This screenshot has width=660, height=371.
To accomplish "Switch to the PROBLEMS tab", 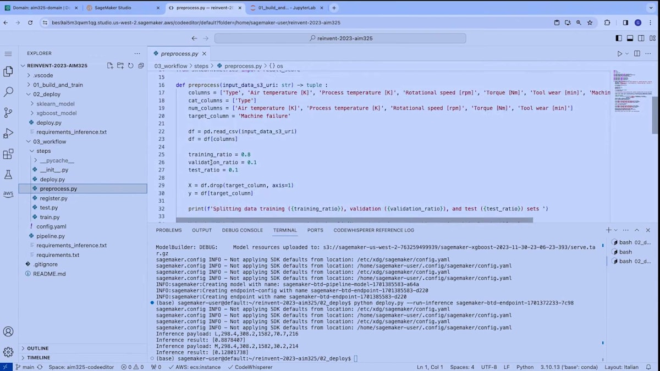I will tap(168, 230).
